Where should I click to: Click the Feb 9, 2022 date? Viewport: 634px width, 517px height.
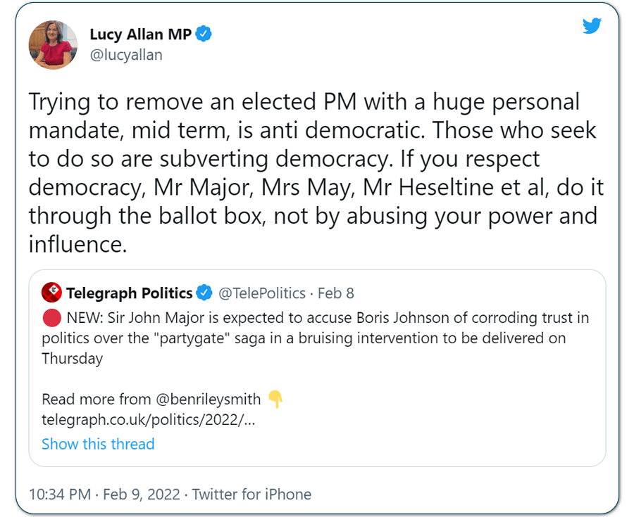pyautogui.click(x=142, y=494)
